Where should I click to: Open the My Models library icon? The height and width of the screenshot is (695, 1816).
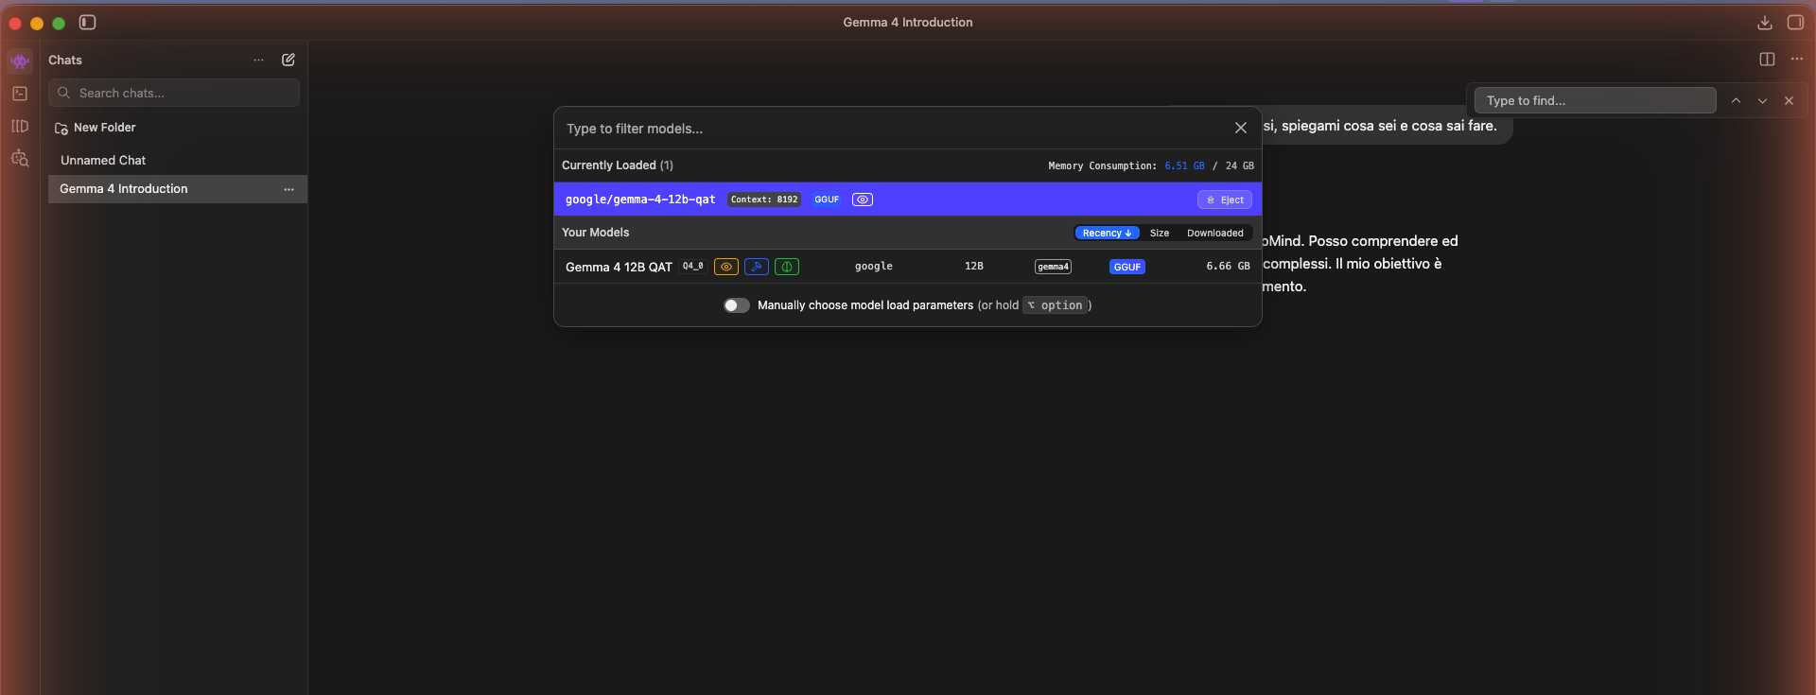[20, 126]
